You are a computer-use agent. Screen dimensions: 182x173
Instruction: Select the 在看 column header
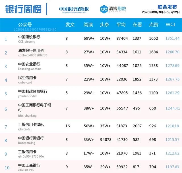137,25
